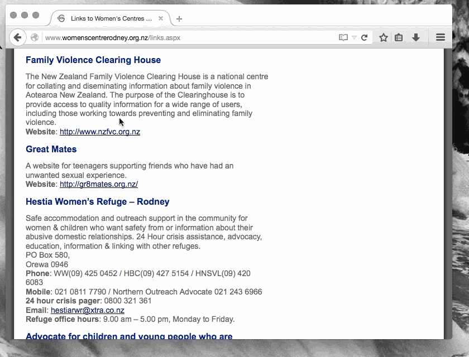Close the Links to Women's Centres tab
The height and width of the screenshot is (357, 469).
click(161, 18)
